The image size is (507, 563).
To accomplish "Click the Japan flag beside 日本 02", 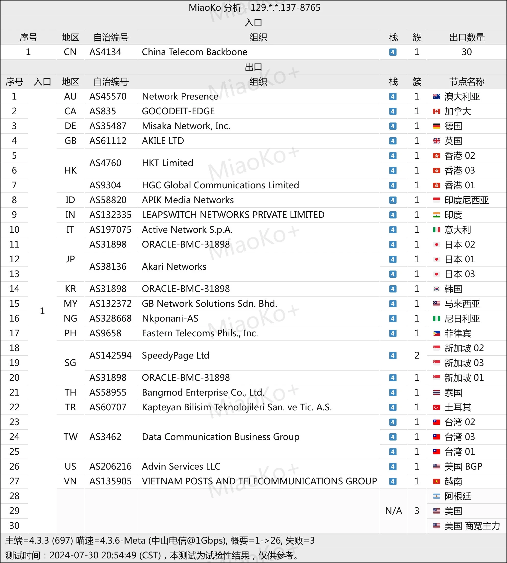I will click(437, 244).
